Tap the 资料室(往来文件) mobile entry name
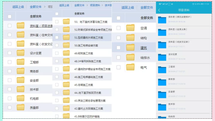Screen dimensions: 215x121 178,29
